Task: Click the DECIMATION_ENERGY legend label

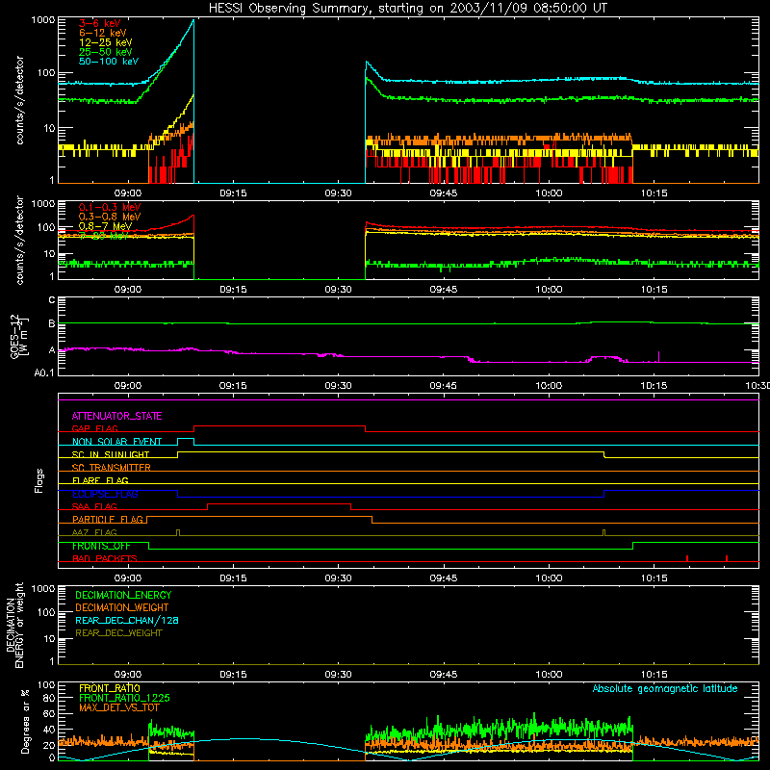Action: coord(123,595)
